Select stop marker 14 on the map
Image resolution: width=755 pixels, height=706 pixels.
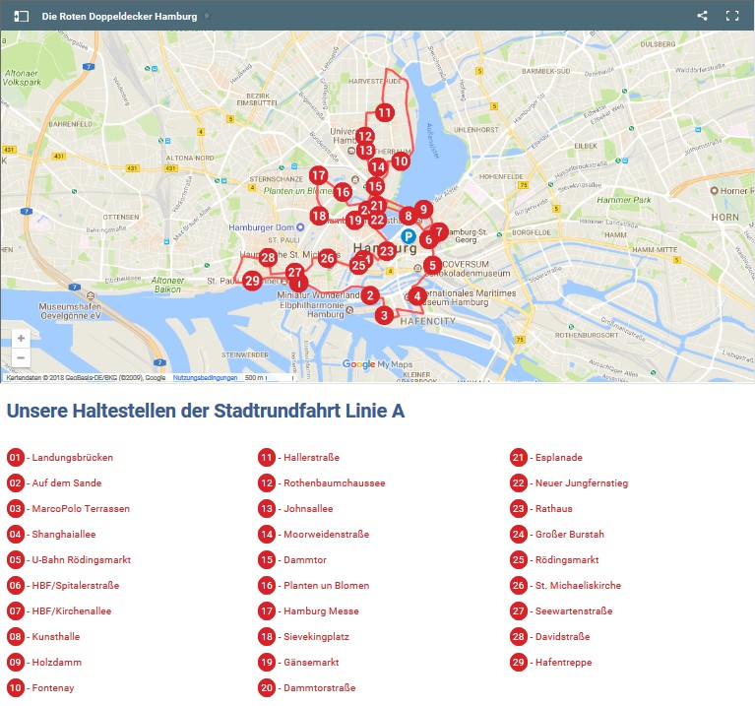pos(378,167)
